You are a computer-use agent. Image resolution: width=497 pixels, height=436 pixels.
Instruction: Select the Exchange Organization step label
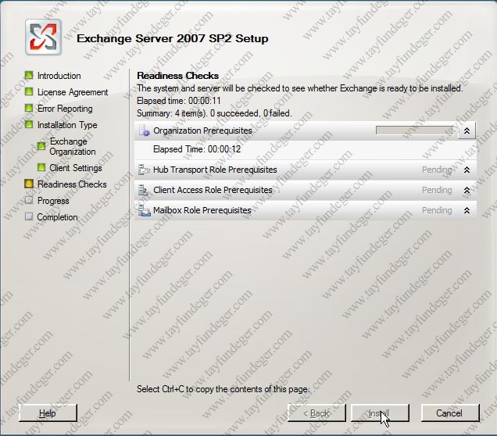(x=73, y=146)
